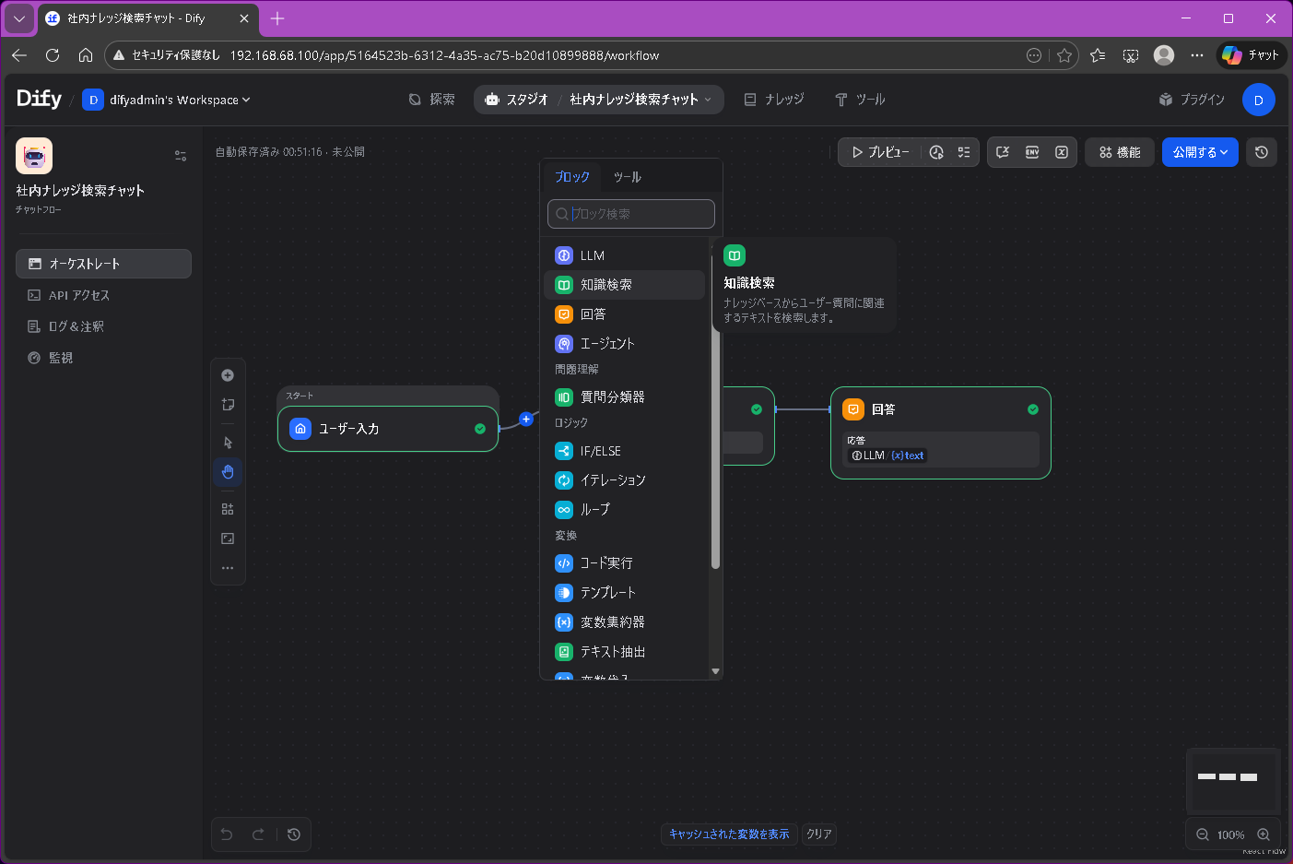Open 100% zoom level menu
The width and height of the screenshot is (1293, 864).
tap(1230, 834)
